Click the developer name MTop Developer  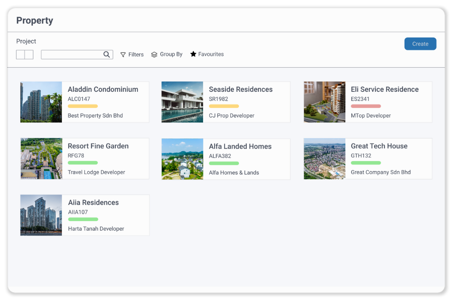371,115
